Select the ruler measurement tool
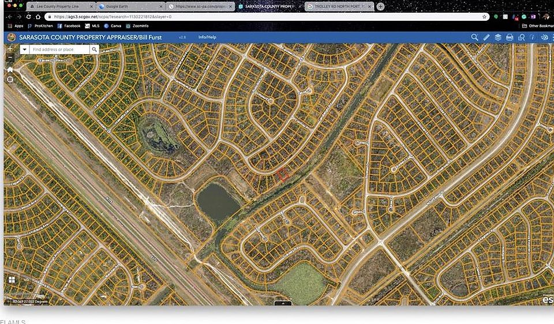 [x=486, y=37]
